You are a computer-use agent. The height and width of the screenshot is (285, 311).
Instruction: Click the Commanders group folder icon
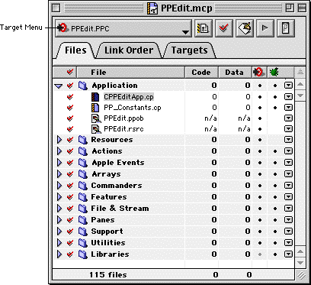pyautogui.click(x=83, y=186)
